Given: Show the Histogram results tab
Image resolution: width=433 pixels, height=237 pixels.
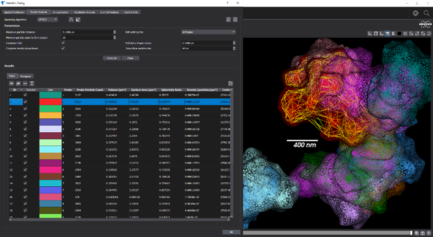Looking at the screenshot, I should [x=25, y=76].
